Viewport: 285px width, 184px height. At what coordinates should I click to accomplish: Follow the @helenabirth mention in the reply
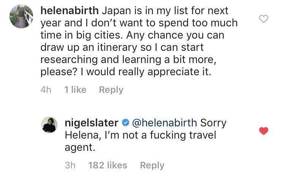[164, 123]
